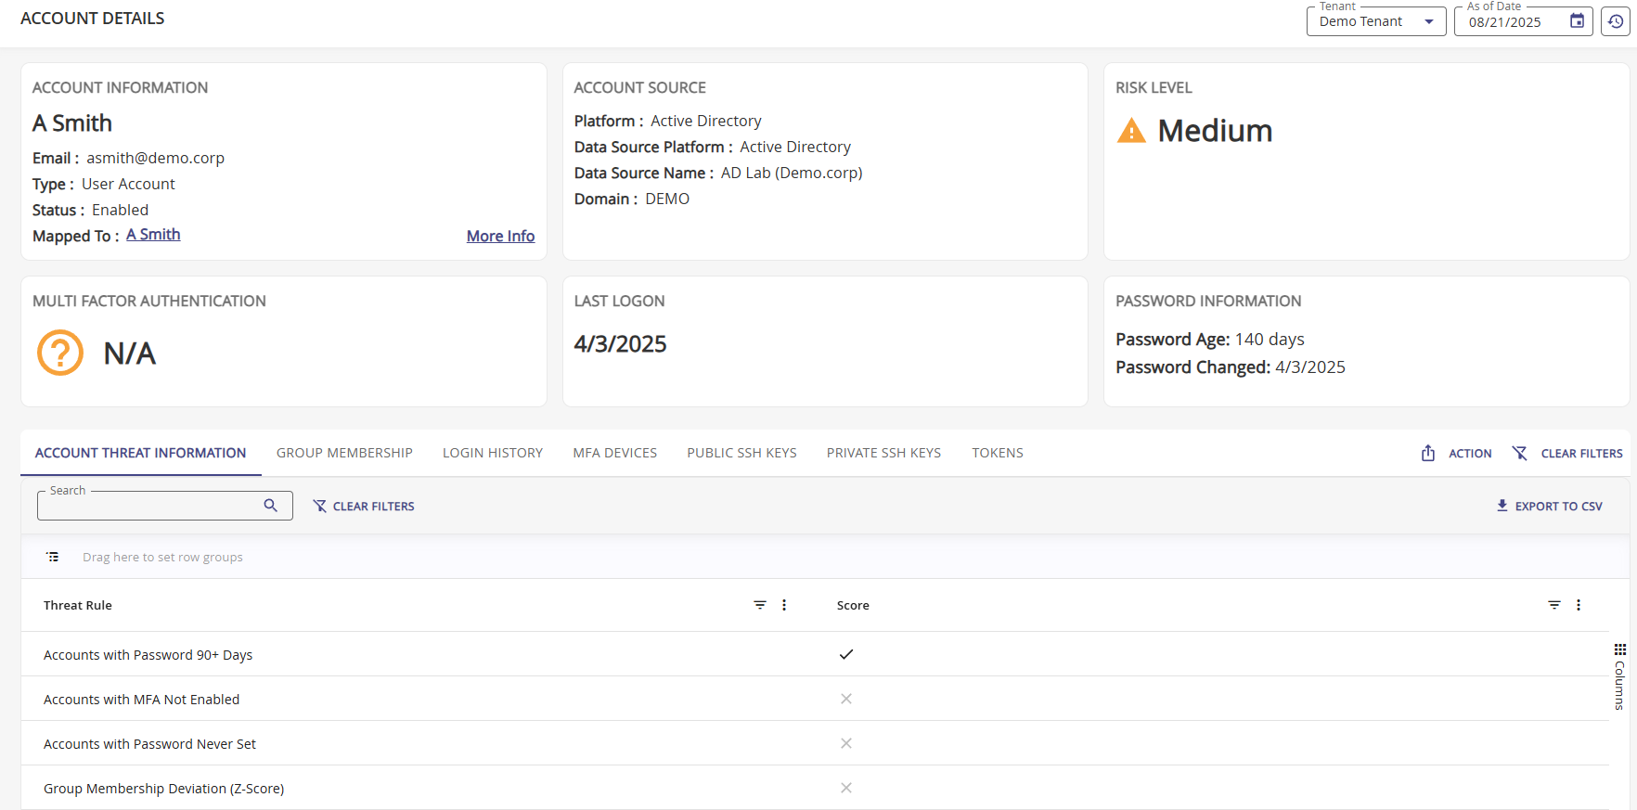1637x810 pixels.
Task: Select the MFA Devices tab
Action: pyautogui.click(x=614, y=453)
